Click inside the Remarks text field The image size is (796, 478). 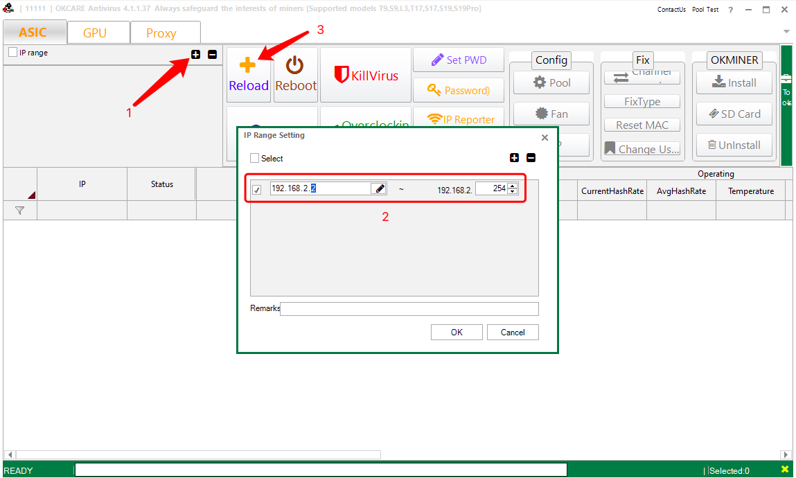(409, 308)
